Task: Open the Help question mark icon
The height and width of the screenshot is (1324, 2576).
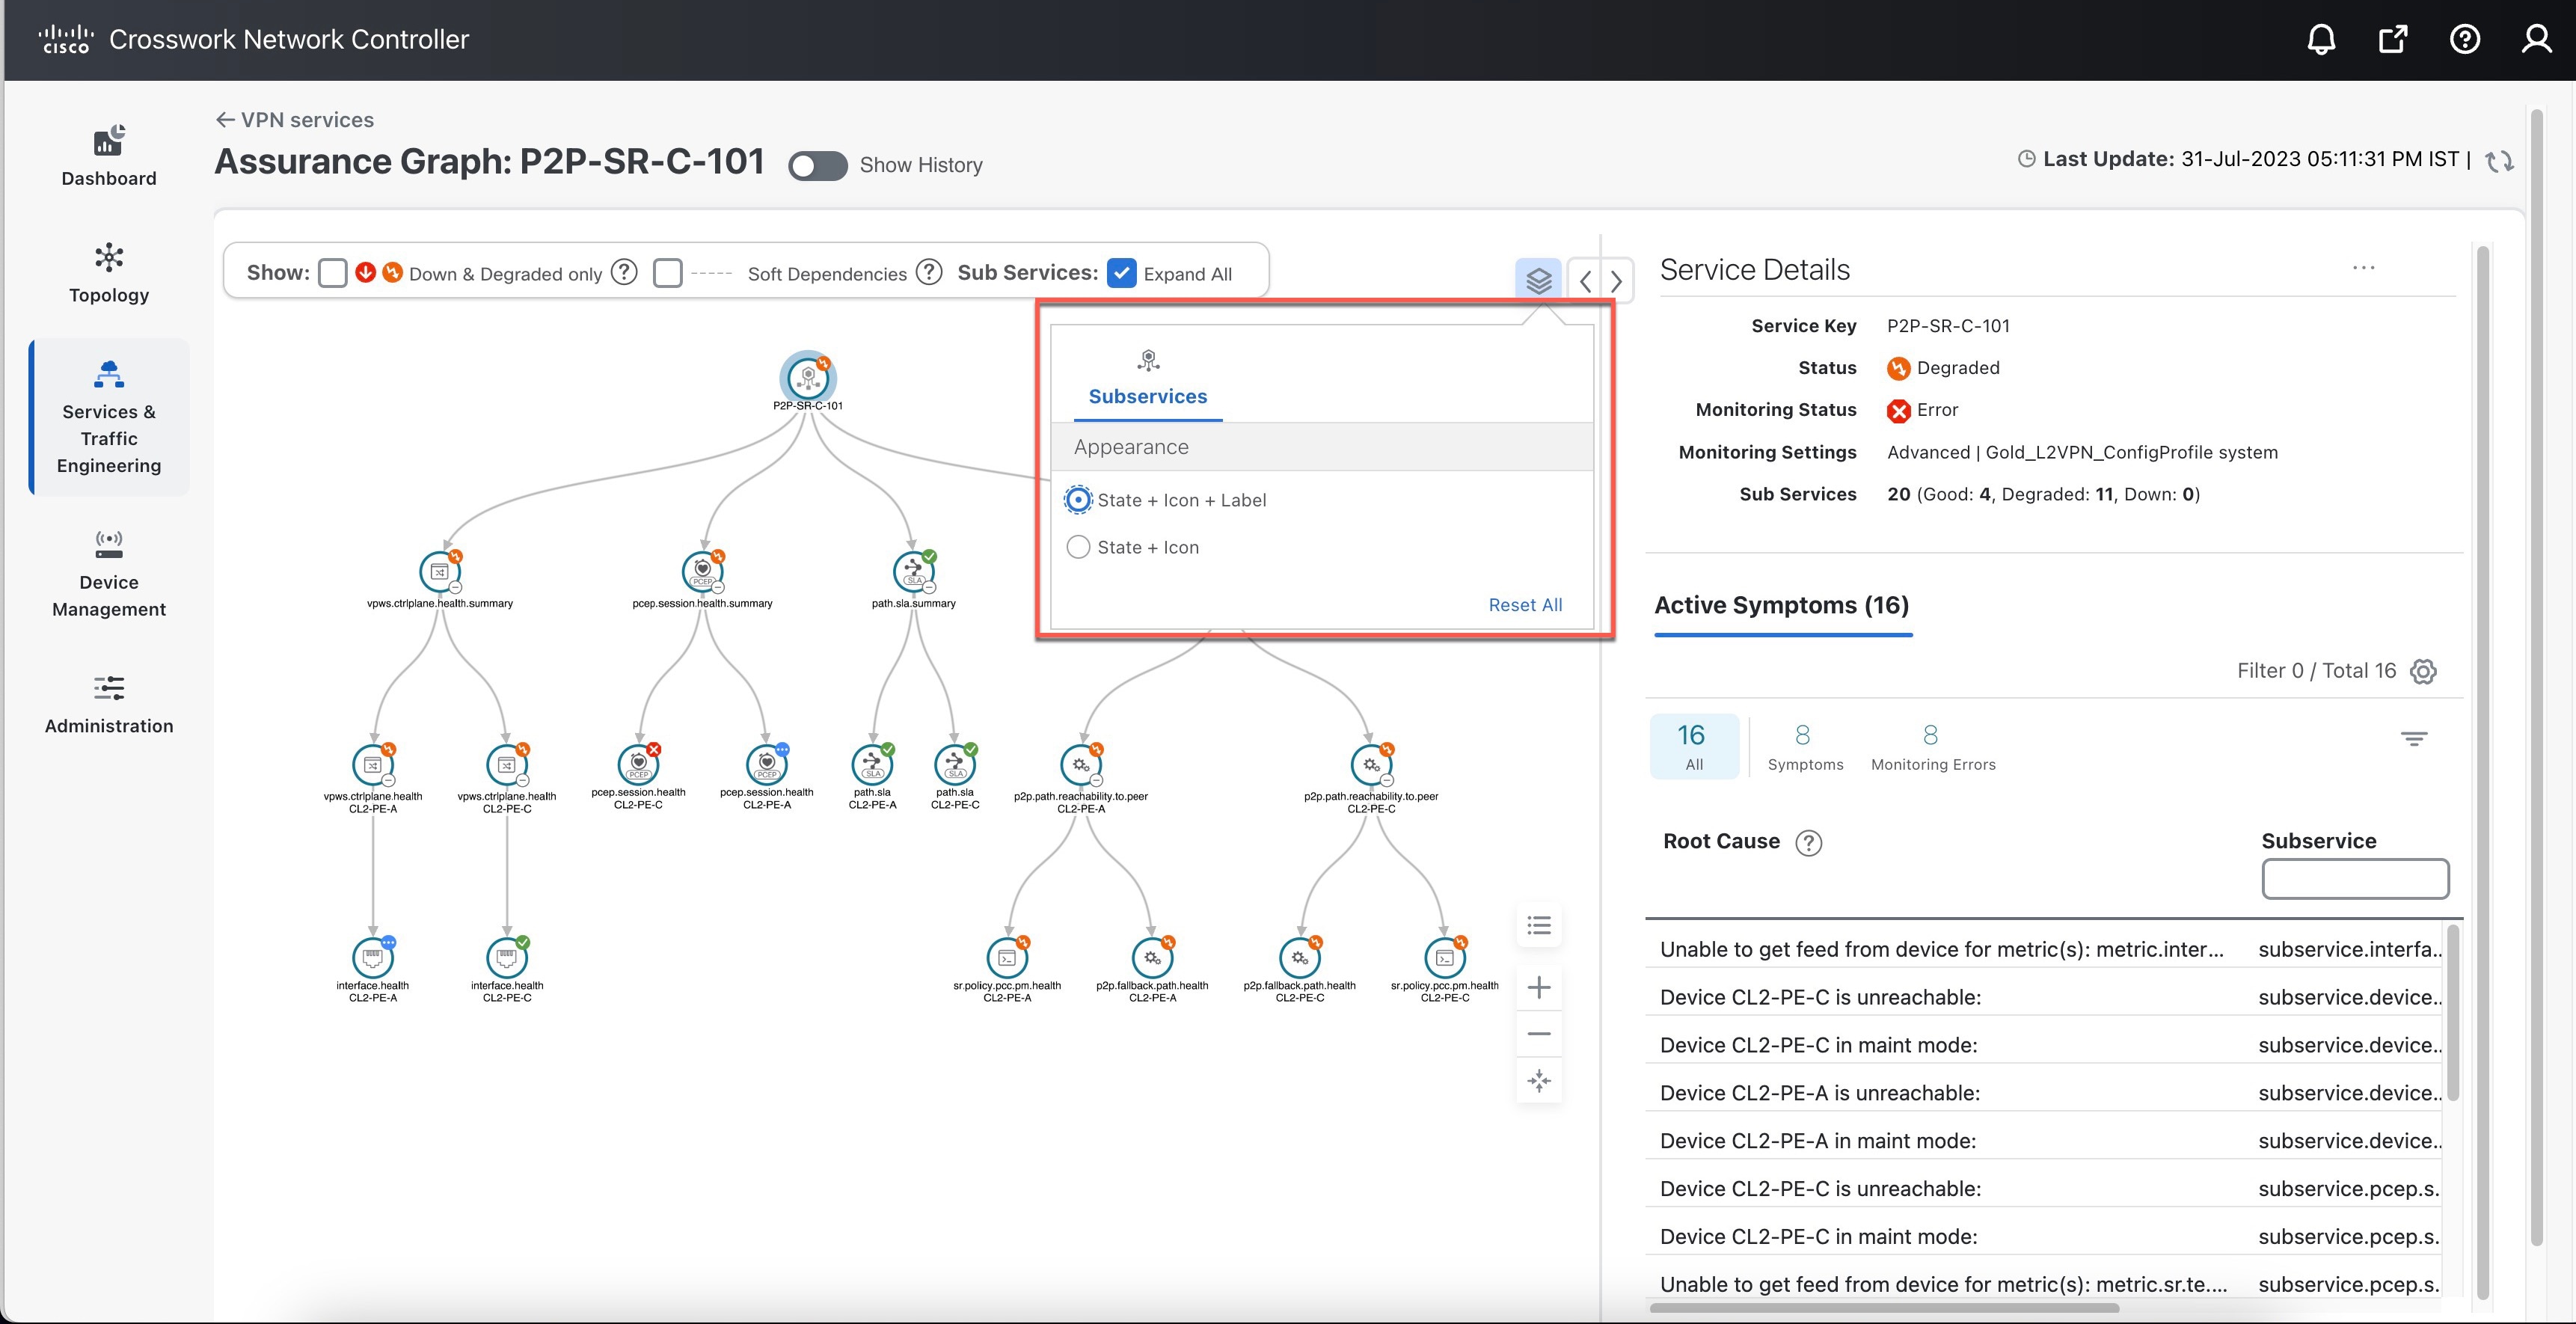Action: click(2464, 39)
